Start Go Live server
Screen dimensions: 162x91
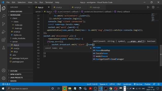tap(138, 84)
